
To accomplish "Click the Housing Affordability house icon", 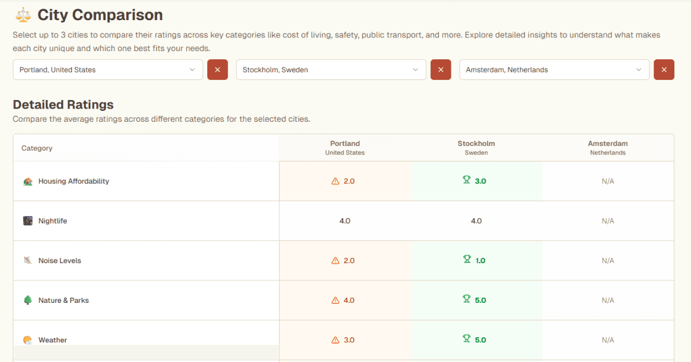I will (28, 181).
